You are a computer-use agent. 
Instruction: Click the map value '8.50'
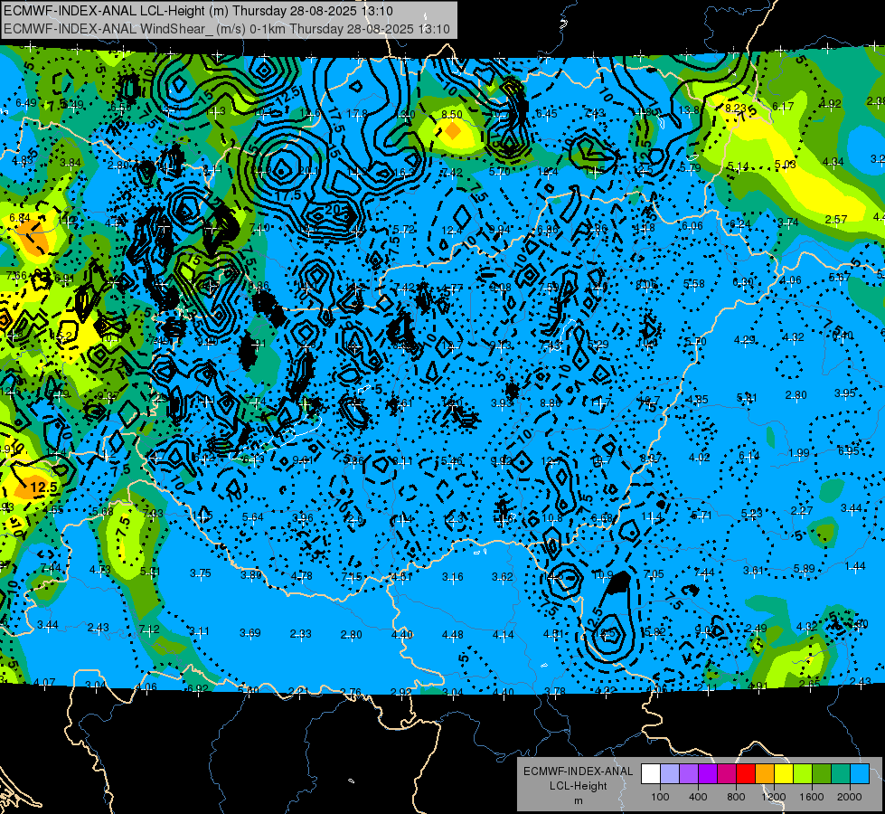coord(451,115)
